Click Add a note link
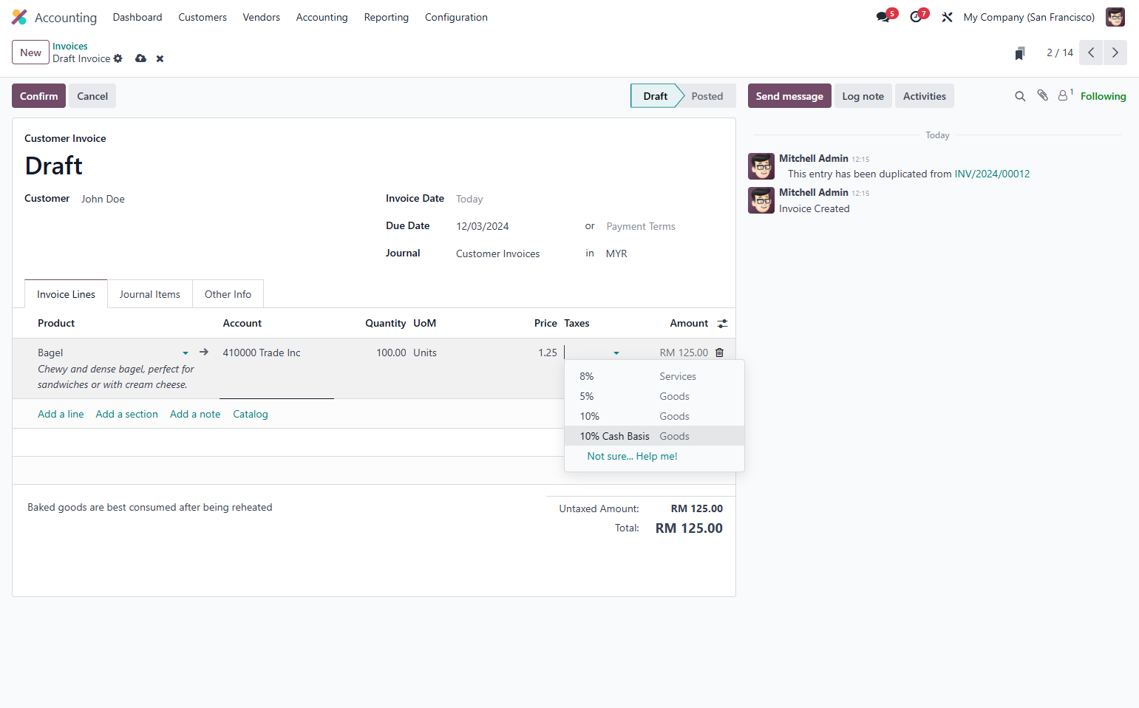The image size is (1139, 708). (x=195, y=414)
